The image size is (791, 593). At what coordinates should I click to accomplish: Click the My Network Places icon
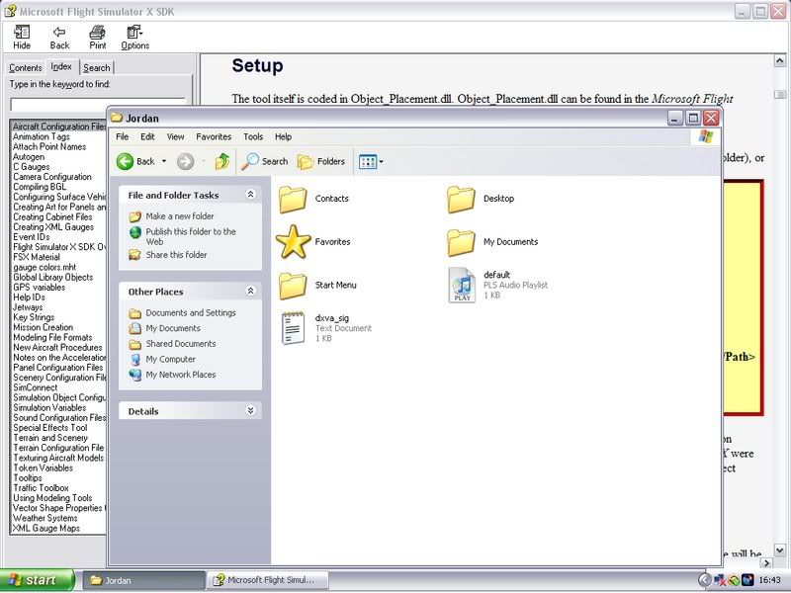tap(135, 375)
